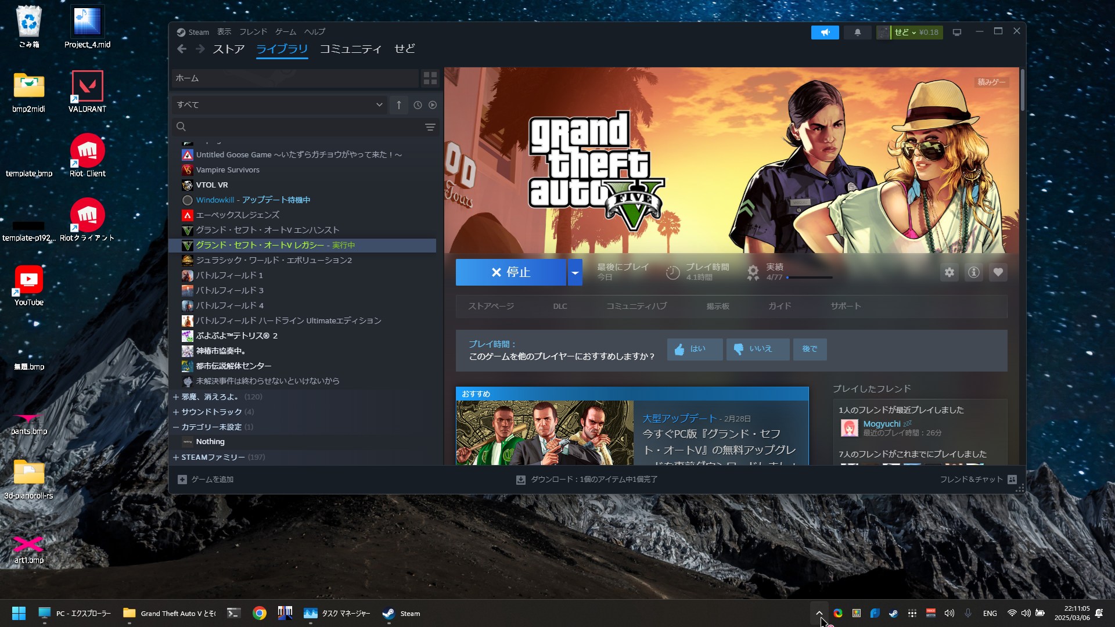Open game settings gear icon
Viewport: 1115px width, 627px height.
coord(949,272)
